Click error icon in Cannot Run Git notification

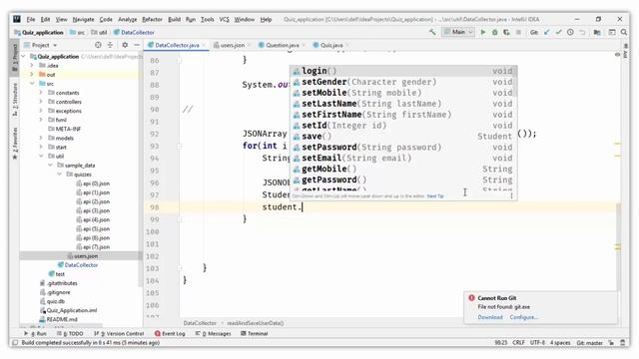coord(471,297)
